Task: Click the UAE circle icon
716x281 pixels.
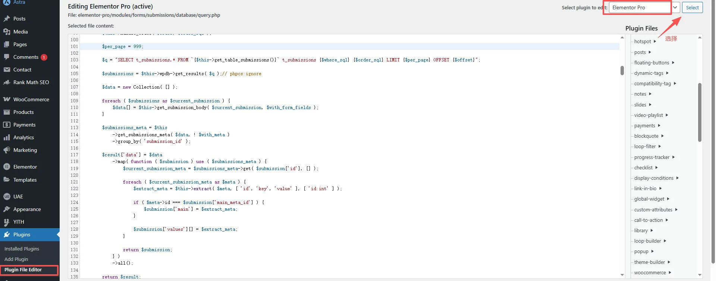Action: (x=7, y=197)
